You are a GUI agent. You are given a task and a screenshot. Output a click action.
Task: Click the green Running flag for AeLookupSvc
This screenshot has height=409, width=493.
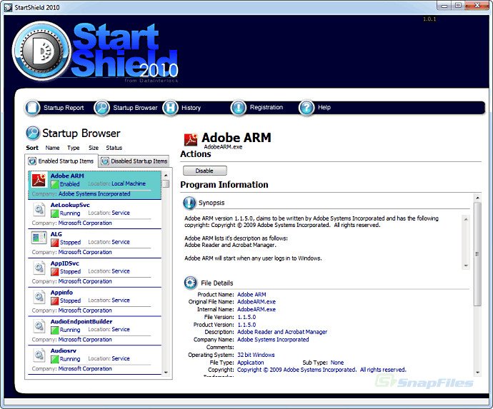pos(55,213)
